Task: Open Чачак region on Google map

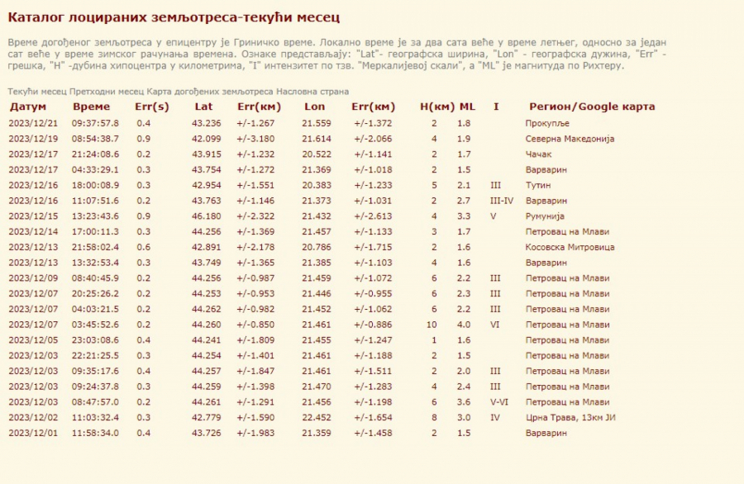Action: [541, 154]
